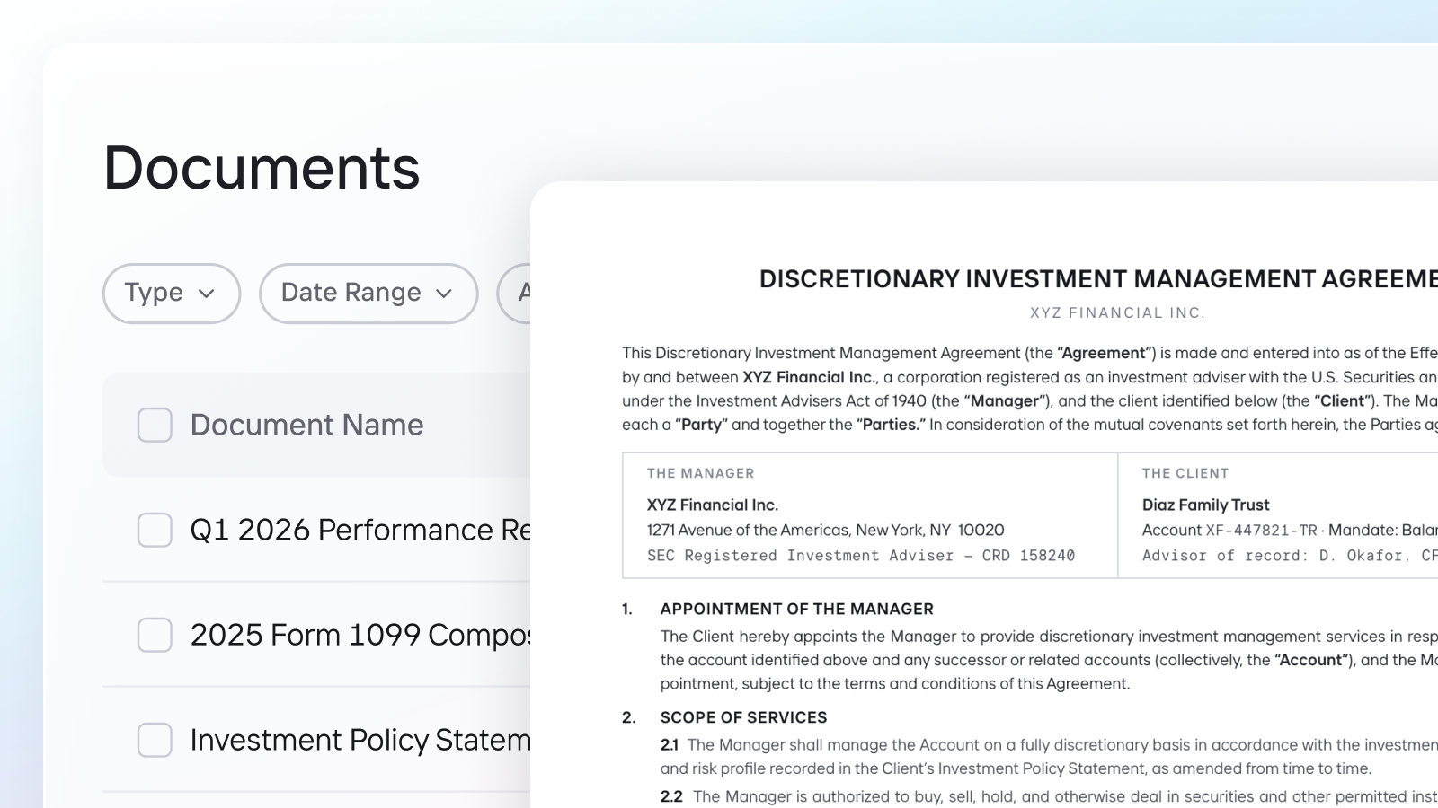The width and height of the screenshot is (1438, 808).
Task: Tick the Document Name select-all checkbox
Action: tap(155, 425)
